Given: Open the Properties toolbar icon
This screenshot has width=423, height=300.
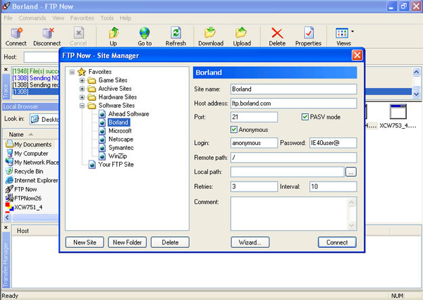Looking at the screenshot, I should 309,33.
